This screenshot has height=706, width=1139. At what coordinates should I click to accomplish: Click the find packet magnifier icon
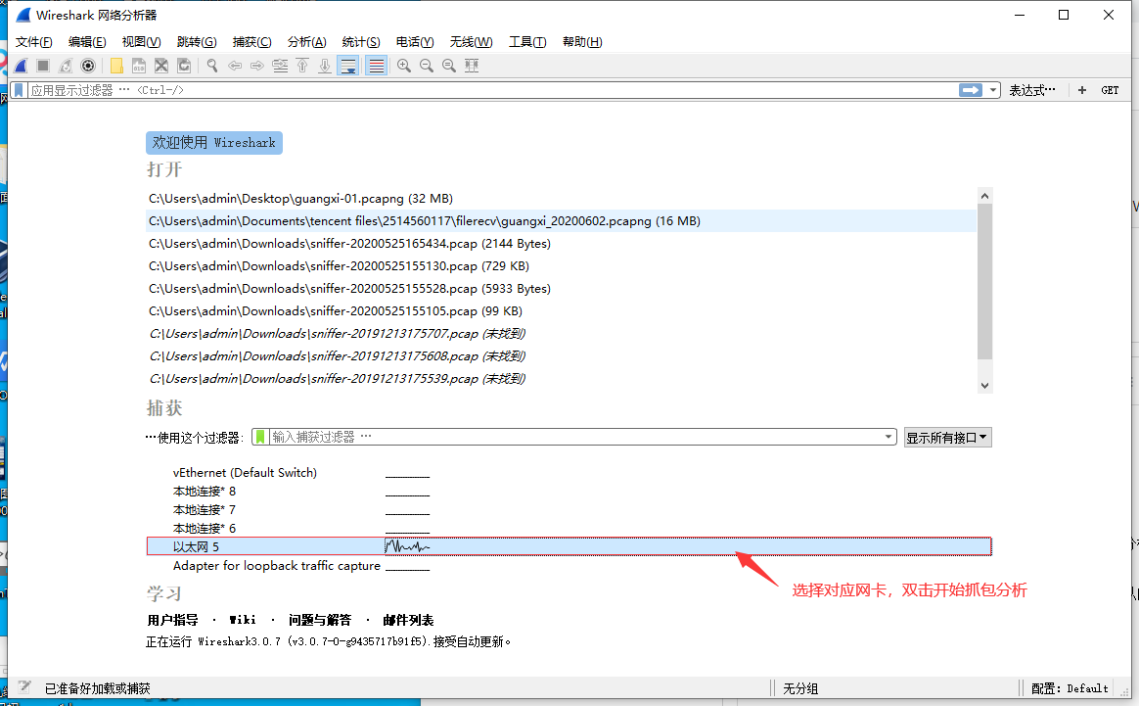212,67
